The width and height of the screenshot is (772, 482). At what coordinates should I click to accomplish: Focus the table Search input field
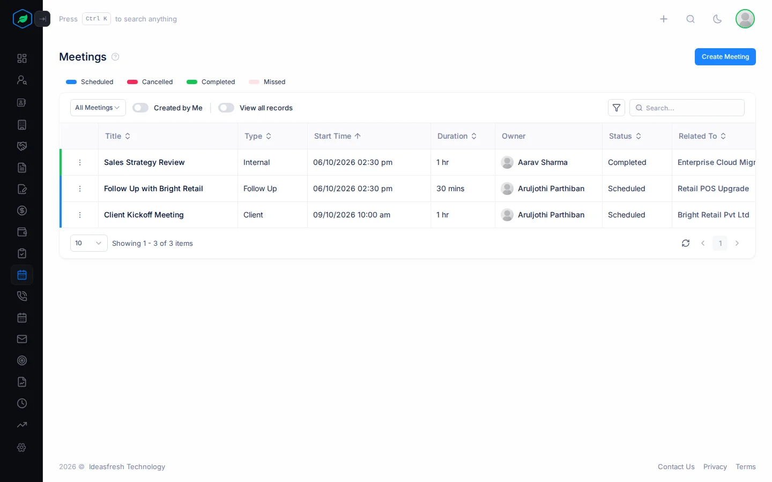coord(687,108)
